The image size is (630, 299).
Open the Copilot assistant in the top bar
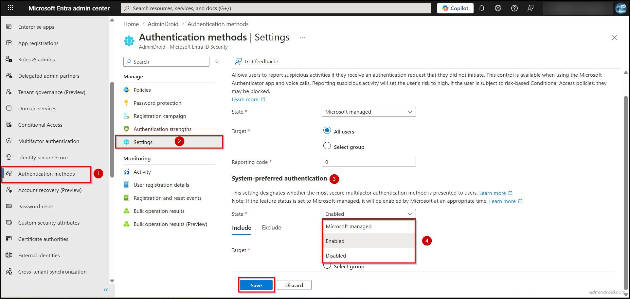455,8
